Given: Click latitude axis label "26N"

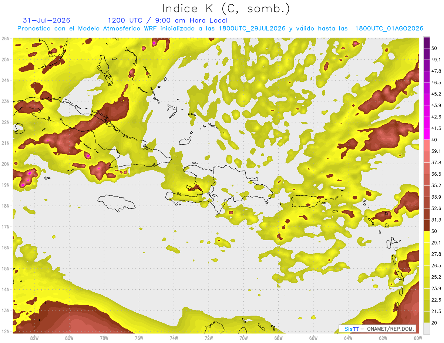Looking at the screenshot, I should [x=6, y=38].
